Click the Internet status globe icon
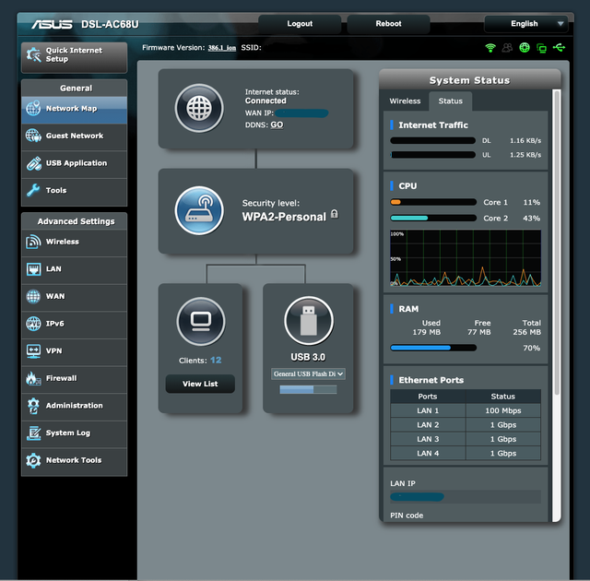Screen dimensions: 590x581 [199, 108]
